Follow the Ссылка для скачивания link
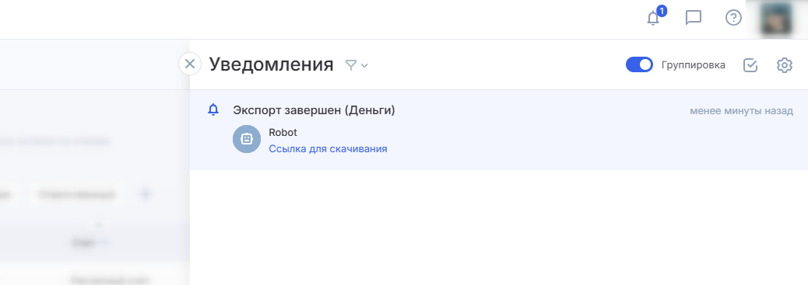The image size is (808, 285). [x=328, y=148]
